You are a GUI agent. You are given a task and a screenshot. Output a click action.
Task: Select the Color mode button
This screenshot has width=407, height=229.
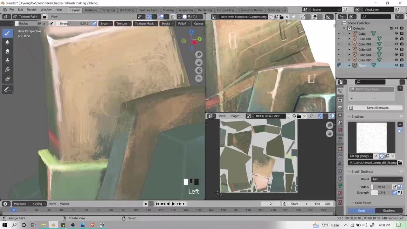362,211
